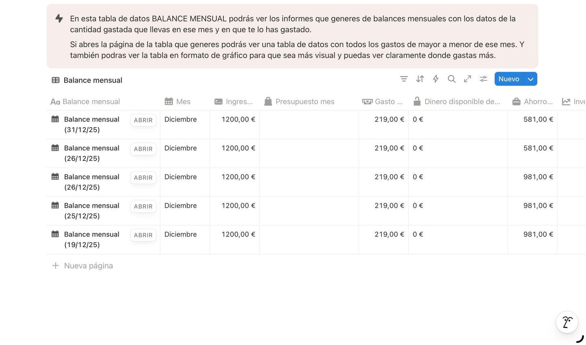Click the calendar icon of the Mes column
This screenshot has width=586, height=345.
pos(168,101)
